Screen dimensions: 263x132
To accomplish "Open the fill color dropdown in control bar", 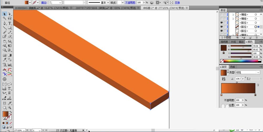I will pos(30,3).
